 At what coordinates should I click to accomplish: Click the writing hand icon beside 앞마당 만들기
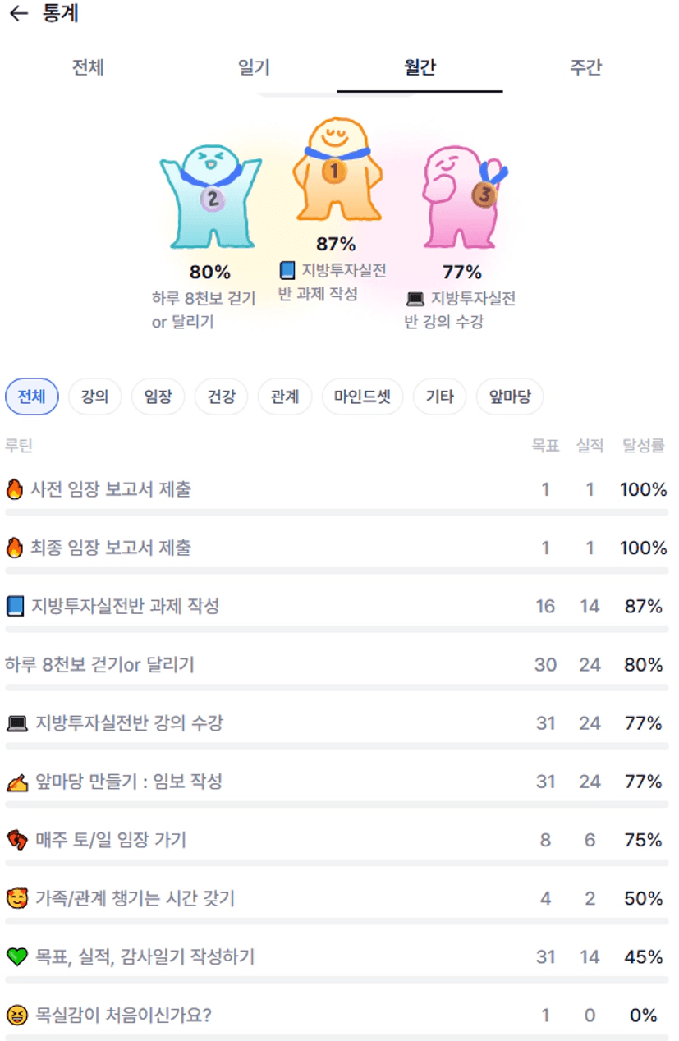coord(16,782)
